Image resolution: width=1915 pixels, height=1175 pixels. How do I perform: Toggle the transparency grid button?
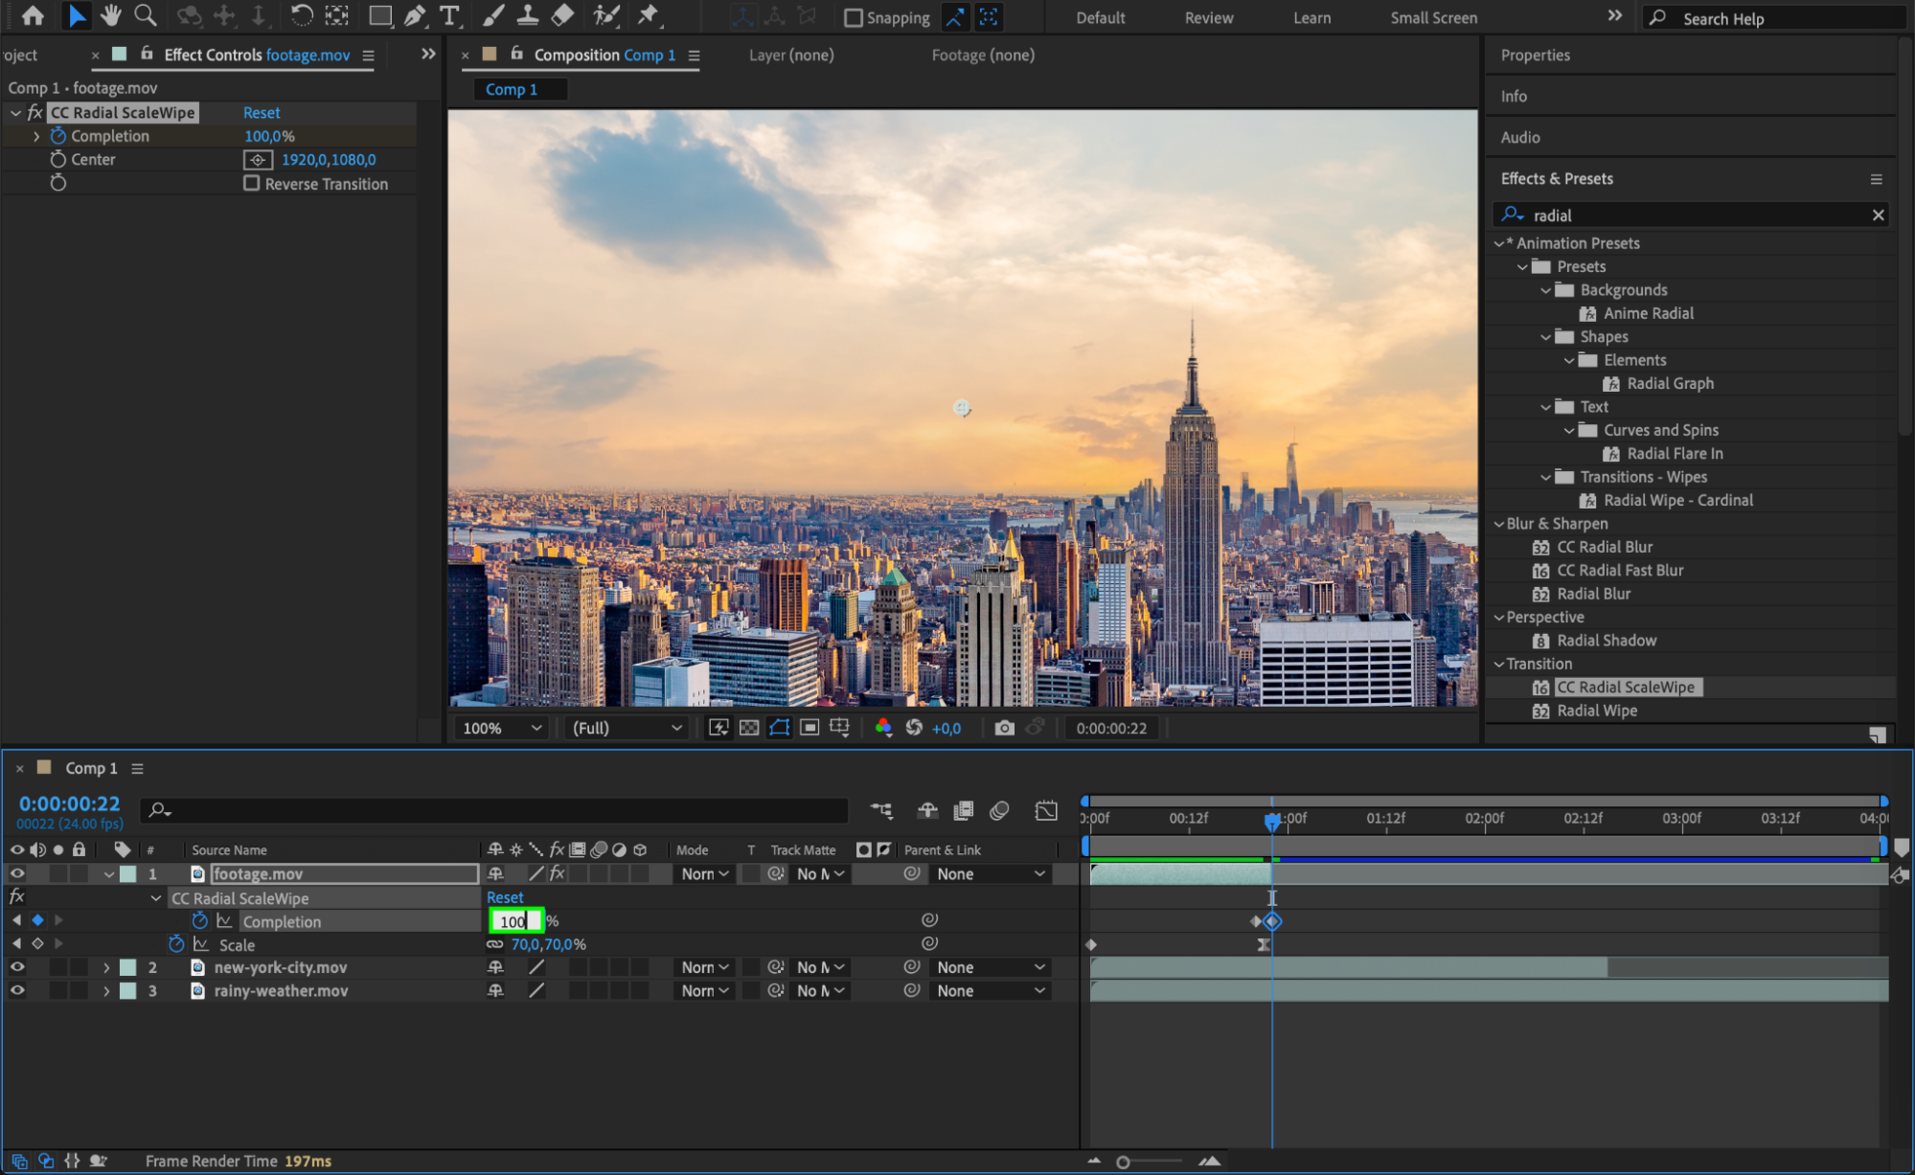[749, 728]
